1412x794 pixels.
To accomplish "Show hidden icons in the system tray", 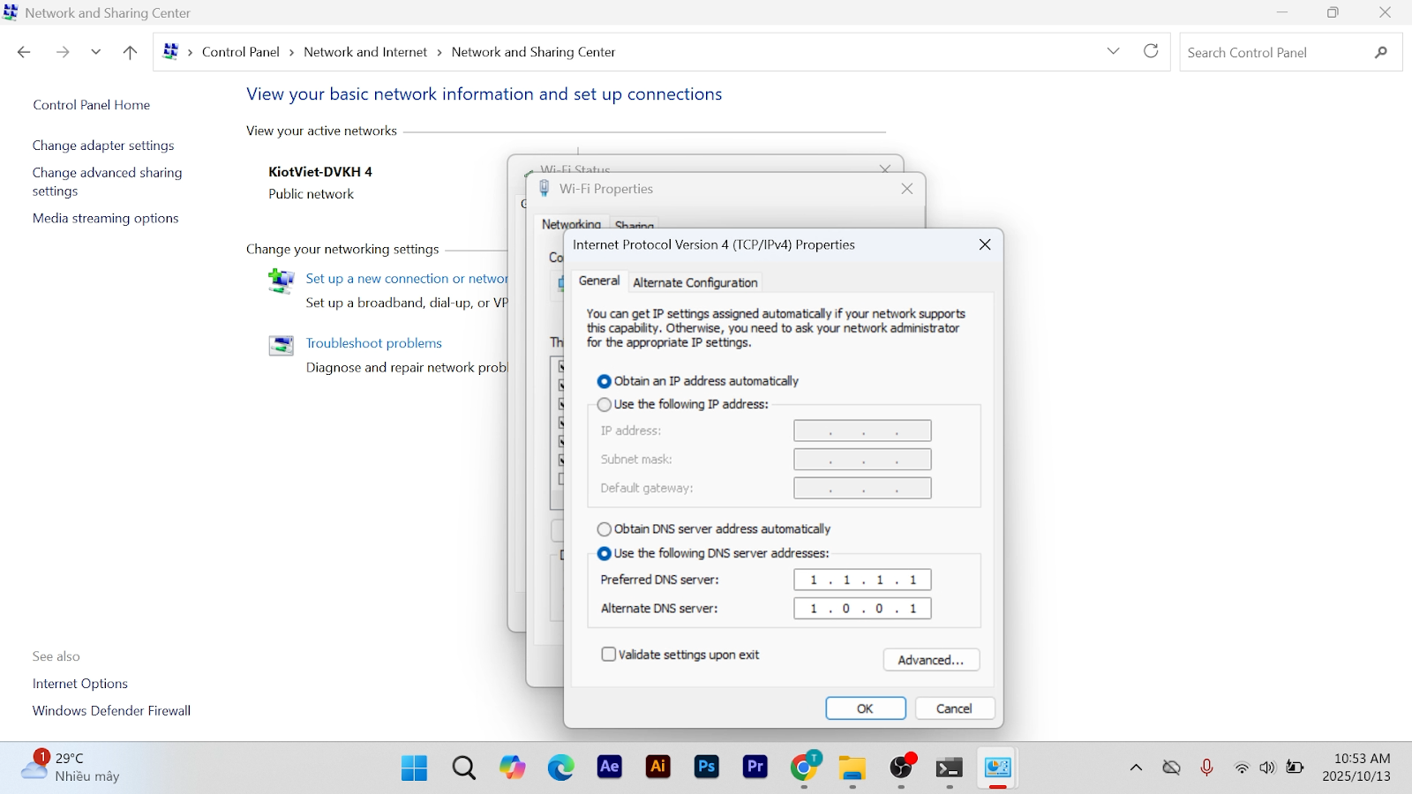I will click(x=1136, y=768).
